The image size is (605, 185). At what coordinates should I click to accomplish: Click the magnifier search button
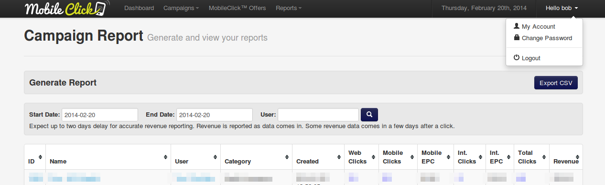point(369,114)
